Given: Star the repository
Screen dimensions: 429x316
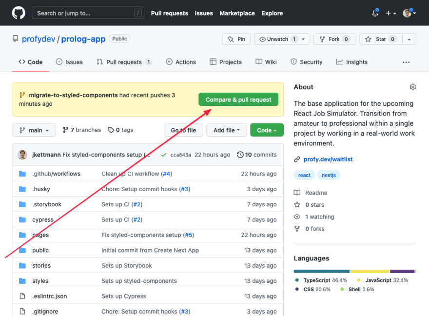Looking at the screenshot, I should pyautogui.click(x=381, y=39).
